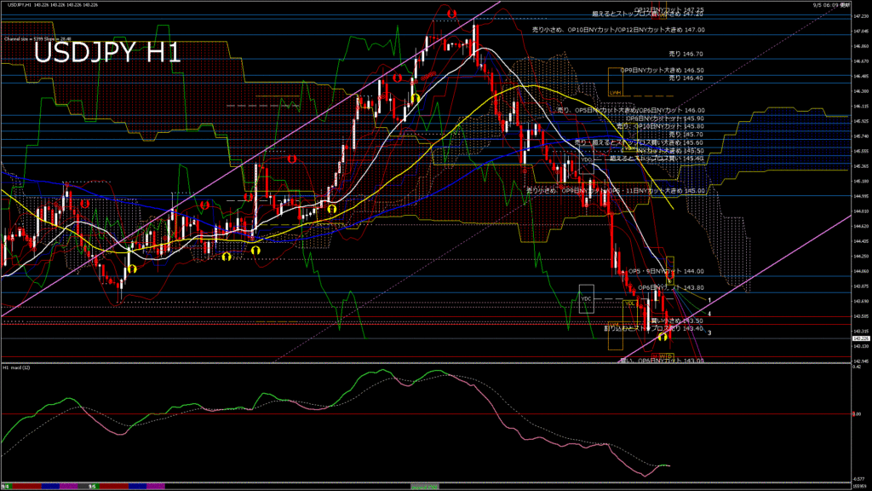Select the white YDC marker box
Viewport: 872px width, 491px height.
coord(586,299)
